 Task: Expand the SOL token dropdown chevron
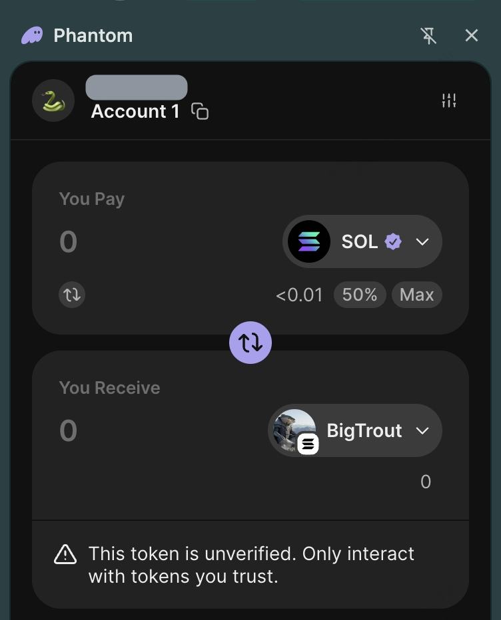click(422, 241)
